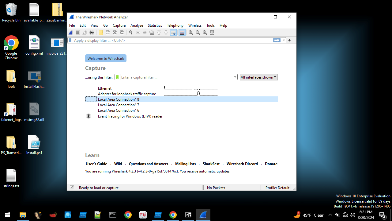
Task: Open a capture file via folder icon
Action: [100, 32]
